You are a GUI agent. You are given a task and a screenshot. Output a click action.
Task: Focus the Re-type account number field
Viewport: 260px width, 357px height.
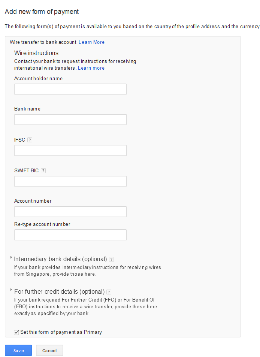(70, 235)
